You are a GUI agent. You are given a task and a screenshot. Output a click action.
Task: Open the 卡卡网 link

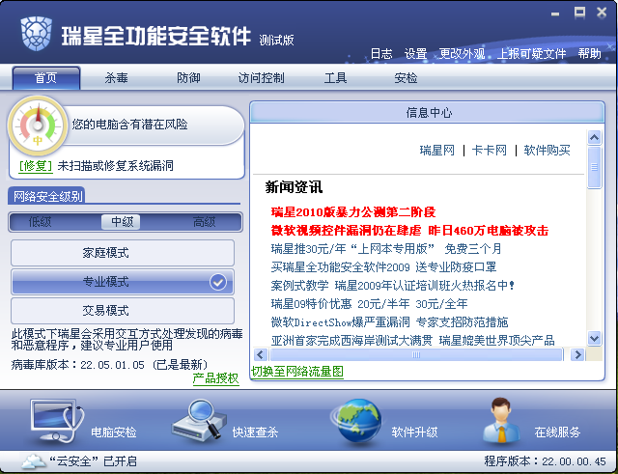[490, 151]
